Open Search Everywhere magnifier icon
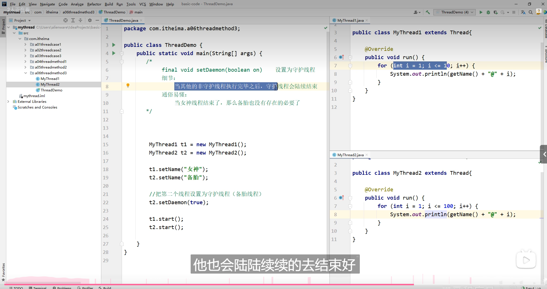The height and width of the screenshot is (289, 547). click(x=531, y=12)
